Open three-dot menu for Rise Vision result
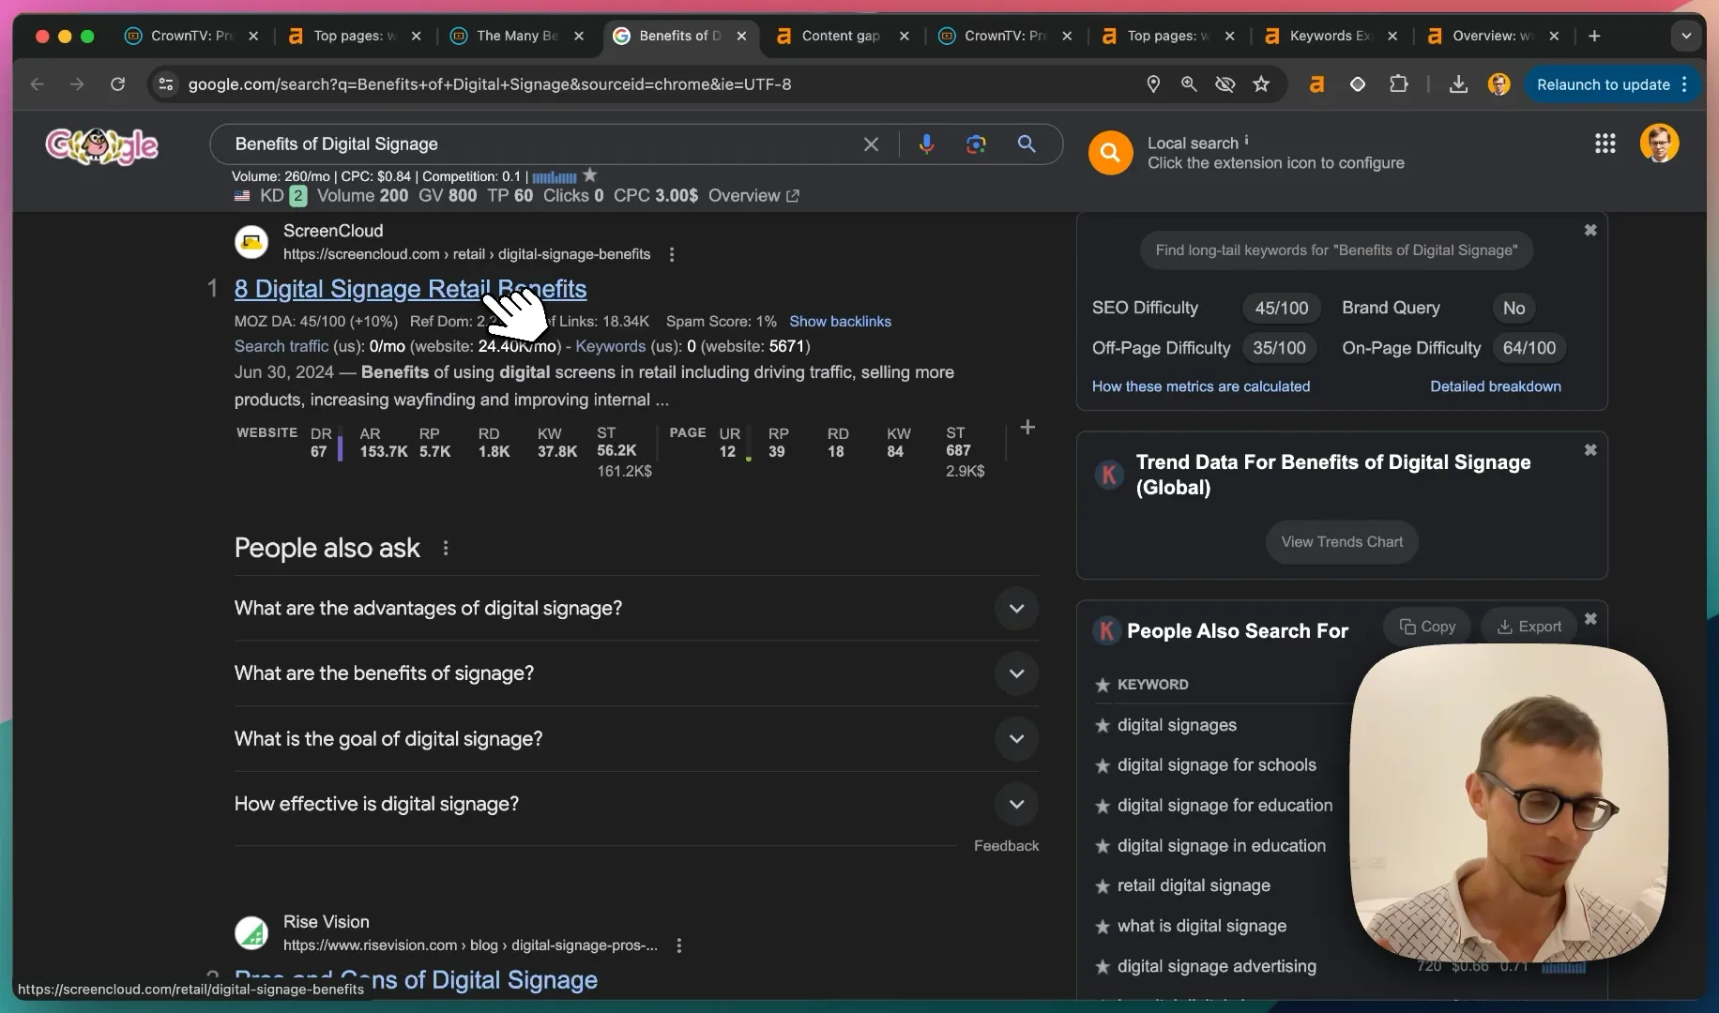Image resolution: width=1719 pixels, height=1013 pixels. pyautogui.click(x=679, y=945)
